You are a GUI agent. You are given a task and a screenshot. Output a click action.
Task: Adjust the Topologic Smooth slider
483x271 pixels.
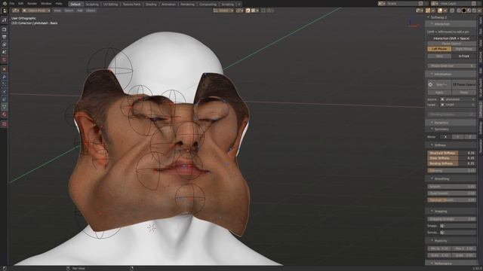[451, 200]
